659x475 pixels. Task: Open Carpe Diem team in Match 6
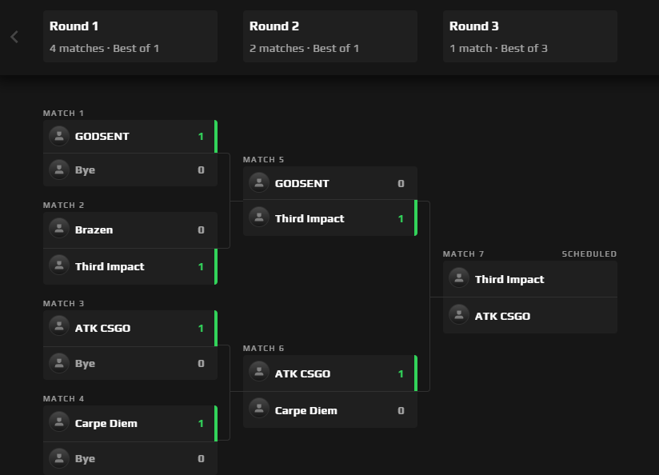click(x=306, y=411)
